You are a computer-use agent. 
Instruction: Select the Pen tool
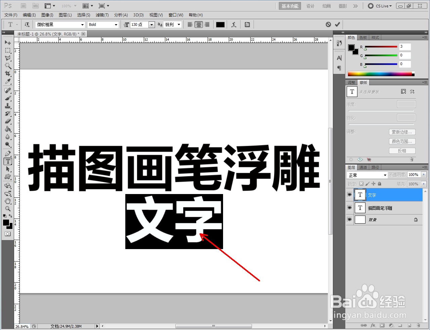tap(8, 153)
